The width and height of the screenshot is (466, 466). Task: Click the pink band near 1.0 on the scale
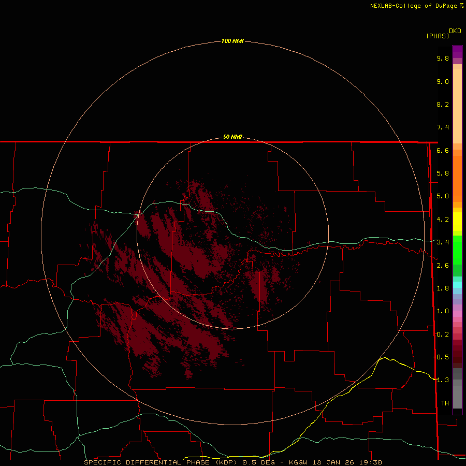click(x=457, y=314)
